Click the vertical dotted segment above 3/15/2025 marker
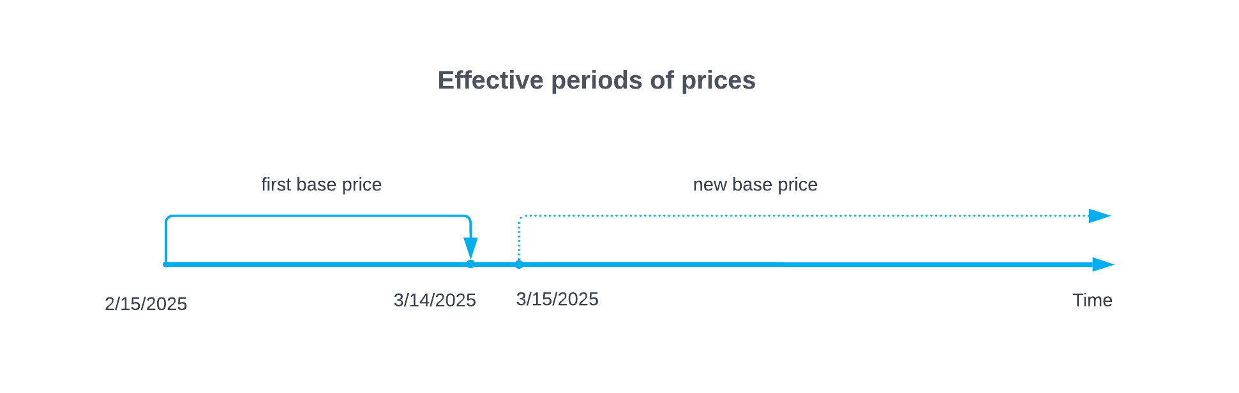Image resolution: width=1239 pixels, height=393 pixels. [519, 239]
